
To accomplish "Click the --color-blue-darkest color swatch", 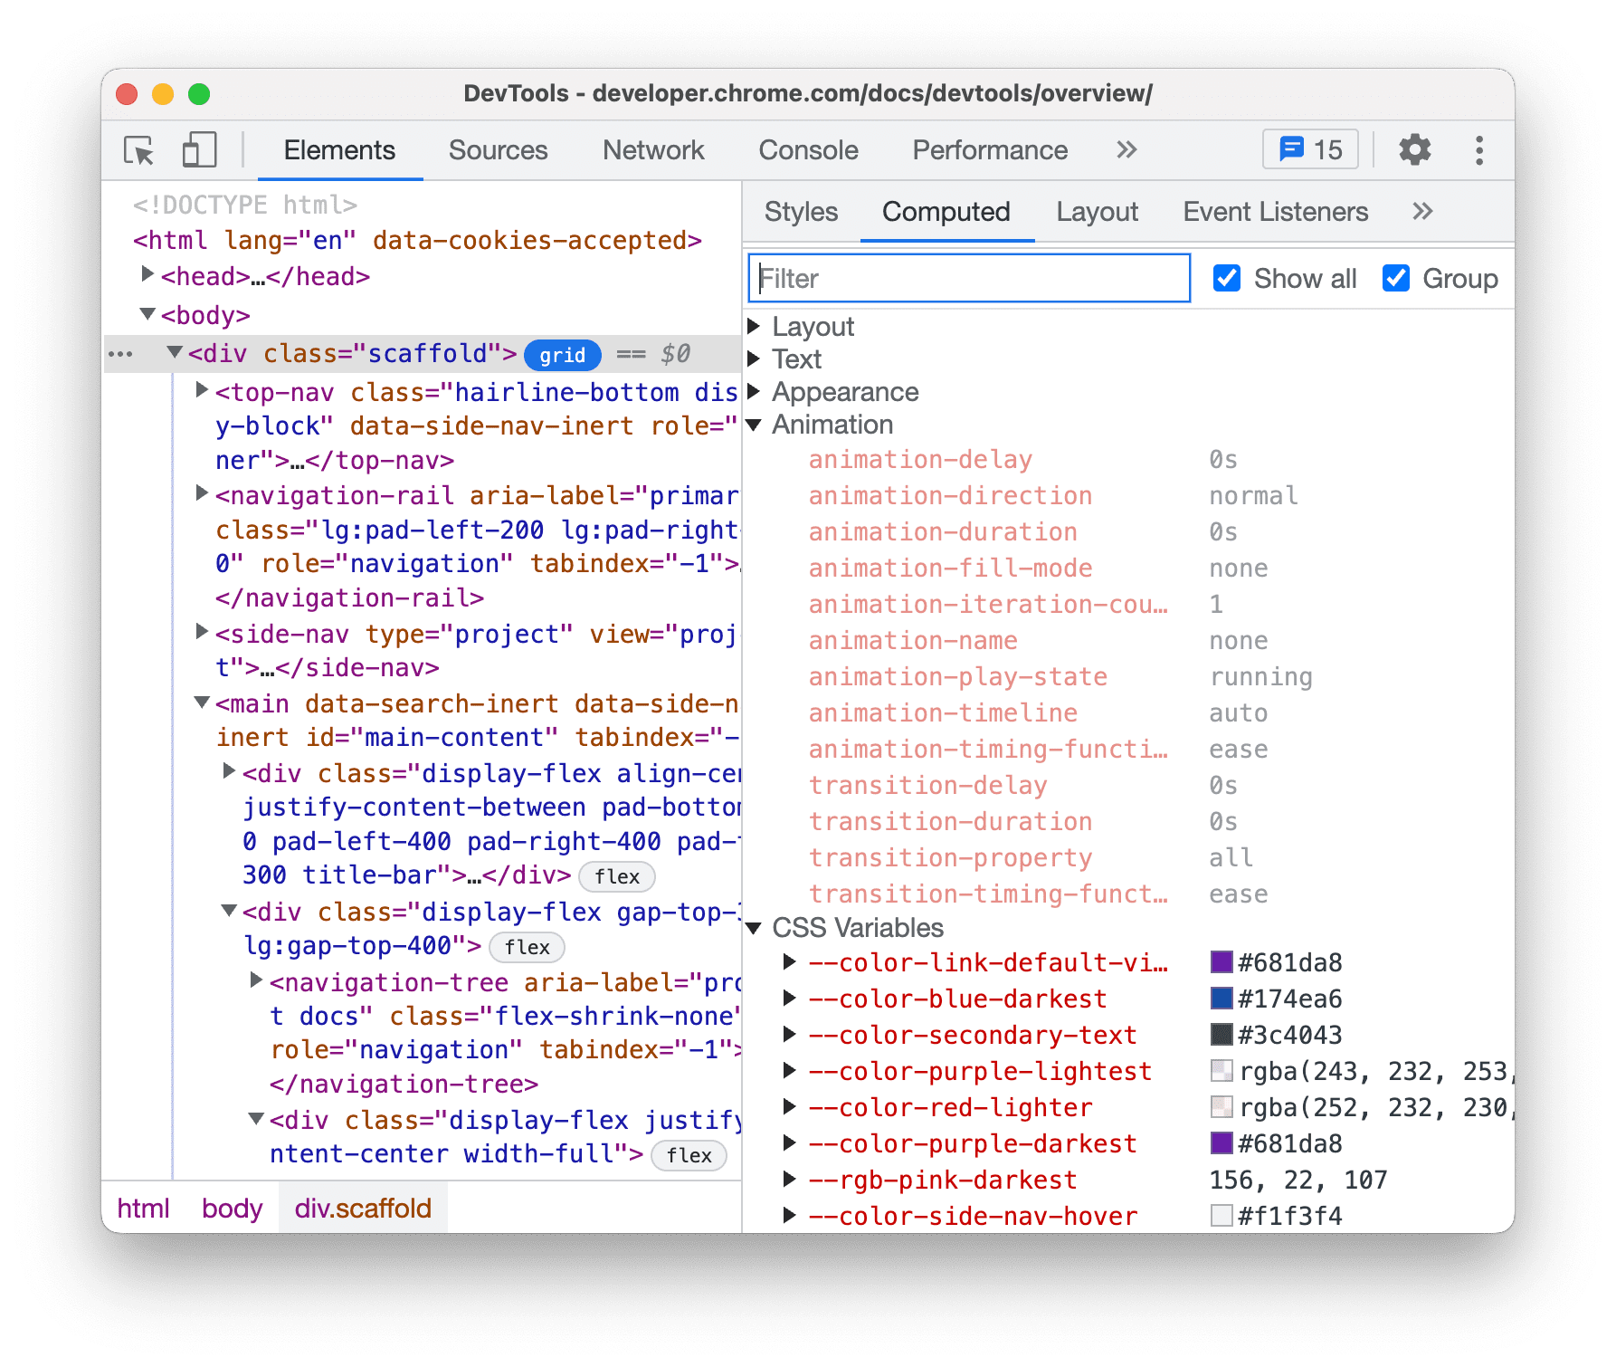I will pyautogui.click(x=1222, y=999).
